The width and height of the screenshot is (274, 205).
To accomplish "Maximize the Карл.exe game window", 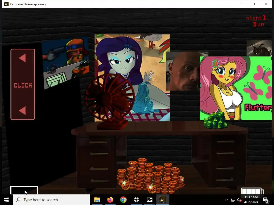I will coord(253,4).
